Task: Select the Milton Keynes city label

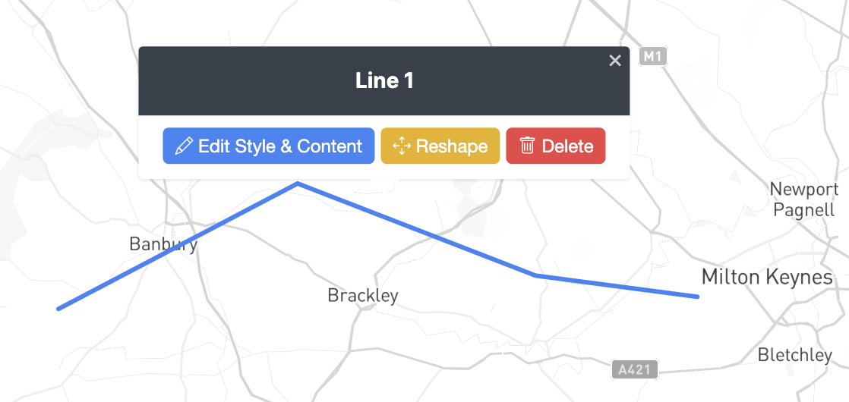Action: coord(767,277)
